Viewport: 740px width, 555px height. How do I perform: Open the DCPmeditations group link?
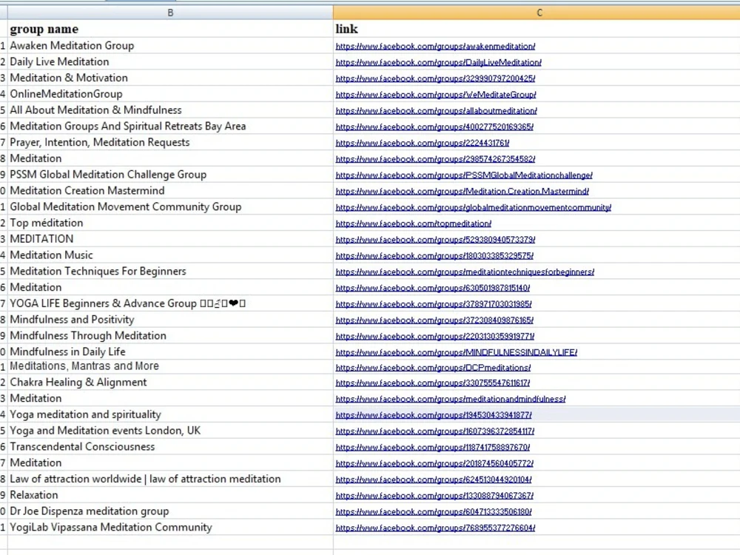pyautogui.click(x=433, y=367)
